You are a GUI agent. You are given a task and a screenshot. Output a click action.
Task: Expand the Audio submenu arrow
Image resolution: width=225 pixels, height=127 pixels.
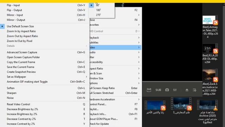click(x=139, y=52)
